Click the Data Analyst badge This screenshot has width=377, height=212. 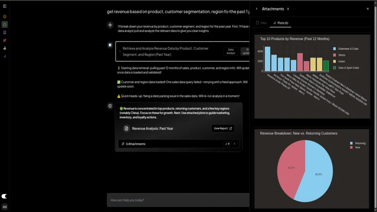point(230,51)
